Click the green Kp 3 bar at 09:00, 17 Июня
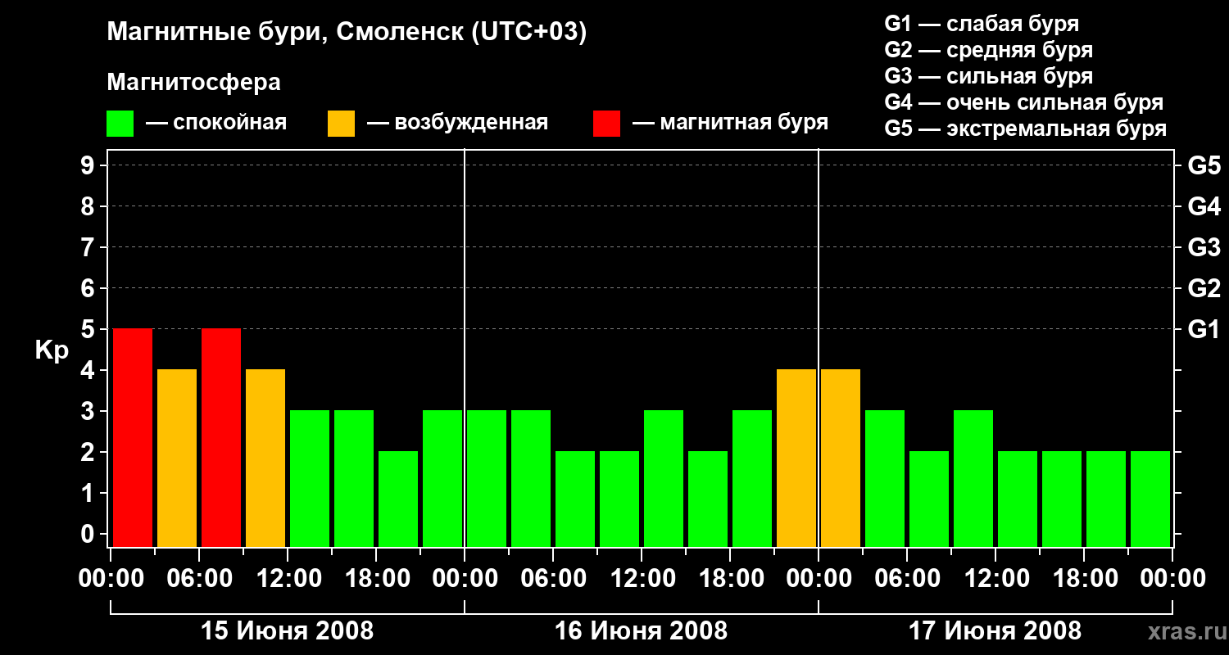The image size is (1229, 655). pos(973,478)
